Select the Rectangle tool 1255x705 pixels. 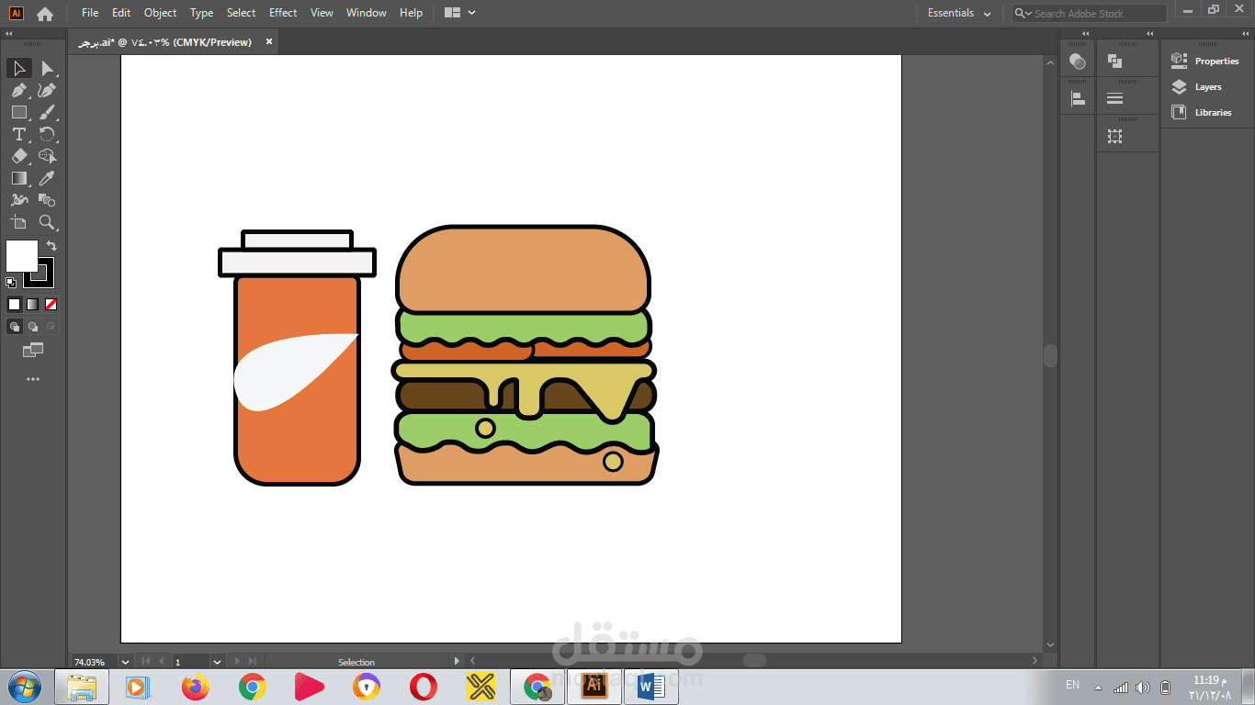[18, 112]
